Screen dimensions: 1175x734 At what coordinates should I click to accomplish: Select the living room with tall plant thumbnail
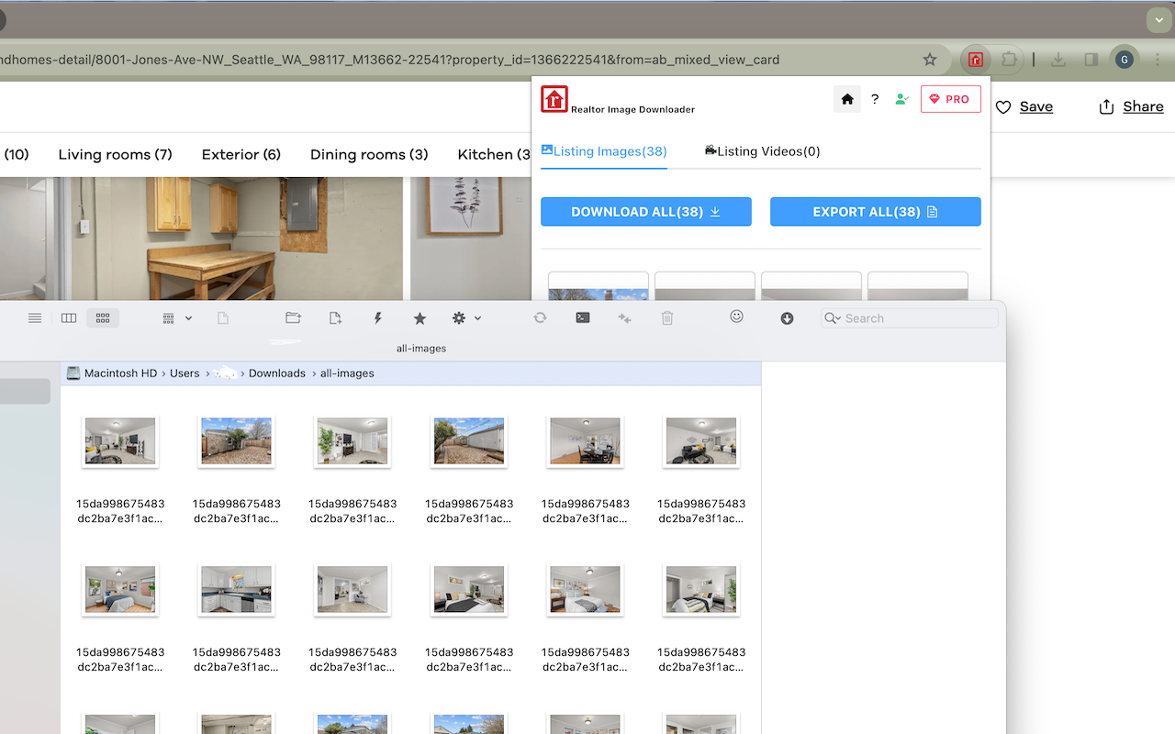tap(352, 441)
